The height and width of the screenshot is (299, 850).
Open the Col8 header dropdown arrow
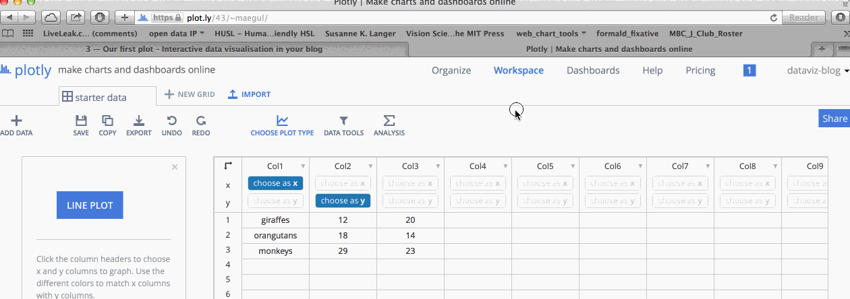click(x=775, y=166)
